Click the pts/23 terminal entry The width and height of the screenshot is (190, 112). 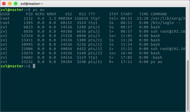click(95, 53)
